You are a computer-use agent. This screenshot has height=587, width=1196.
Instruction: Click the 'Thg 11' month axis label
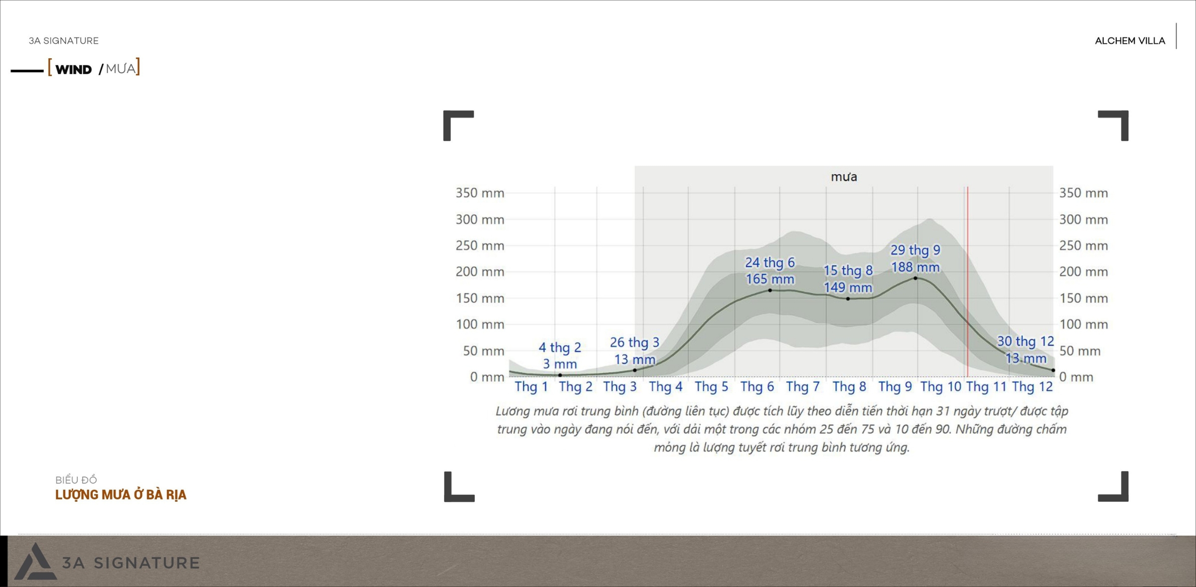point(987,386)
